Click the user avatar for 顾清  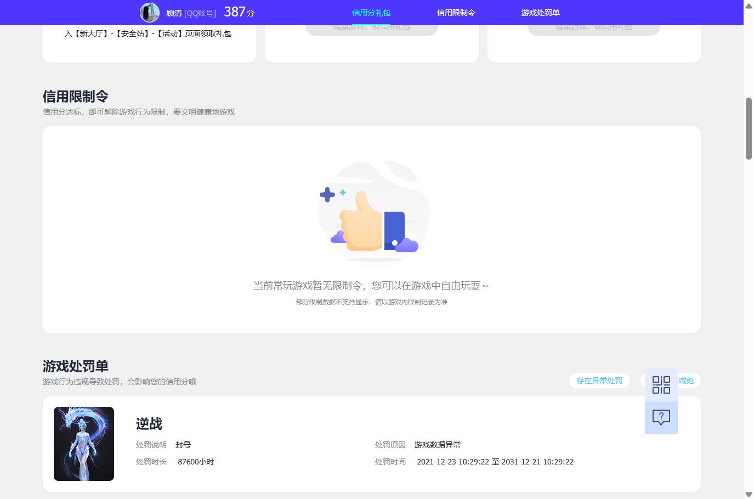(149, 13)
